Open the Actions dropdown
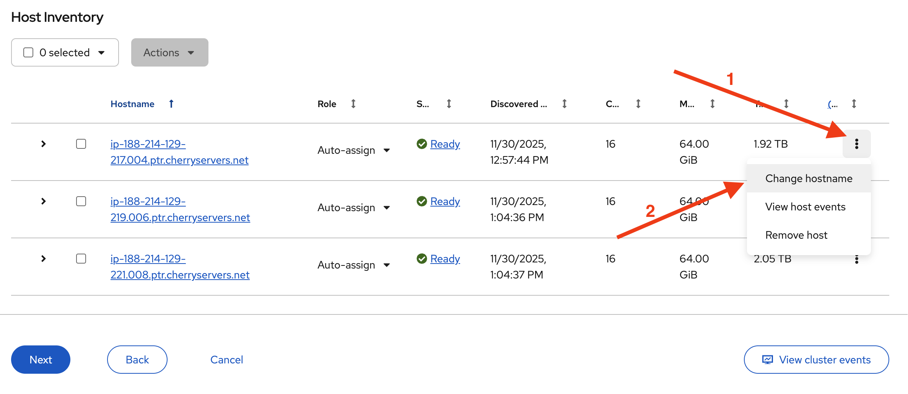The image size is (908, 394). [169, 52]
